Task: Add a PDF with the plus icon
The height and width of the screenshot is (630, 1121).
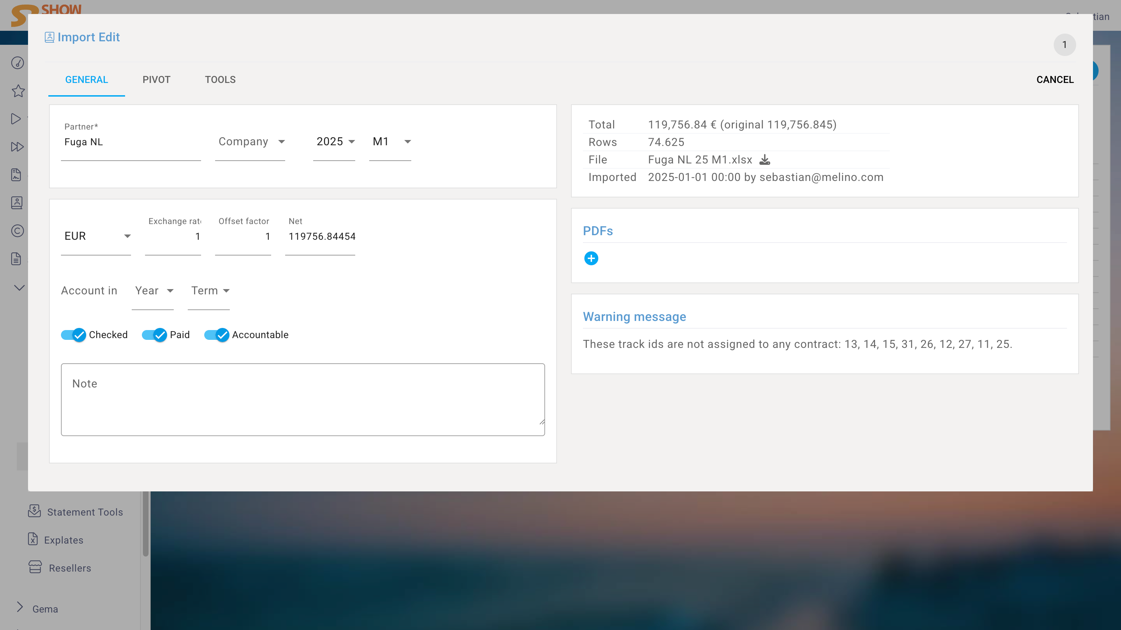Action: click(x=591, y=258)
